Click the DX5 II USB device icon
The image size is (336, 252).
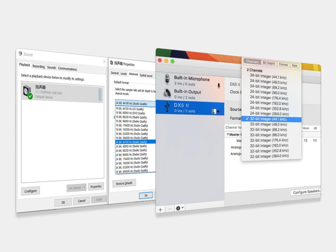[167, 107]
